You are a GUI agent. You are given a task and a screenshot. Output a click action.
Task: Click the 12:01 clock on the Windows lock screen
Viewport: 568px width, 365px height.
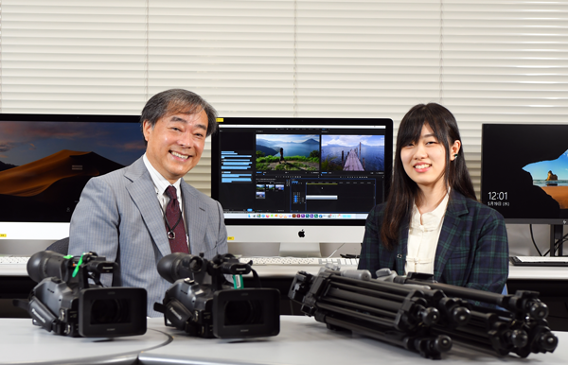coord(498,196)
